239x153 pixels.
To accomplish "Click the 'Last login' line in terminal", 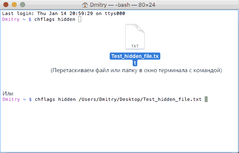I will coord(63,13).
